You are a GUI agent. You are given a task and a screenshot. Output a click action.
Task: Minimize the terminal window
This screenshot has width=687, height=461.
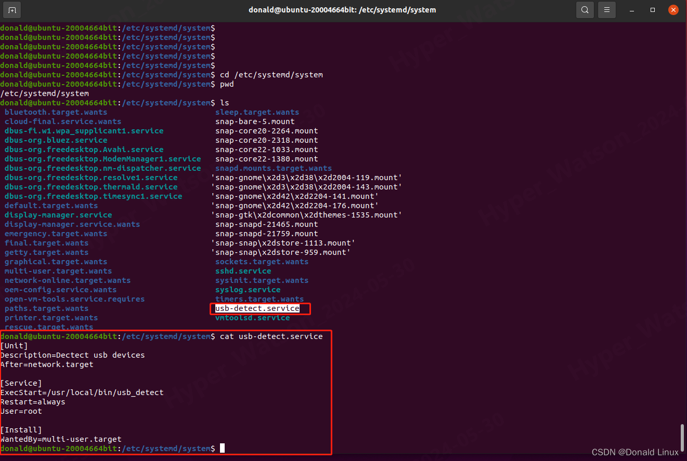(x=631, y=9)
